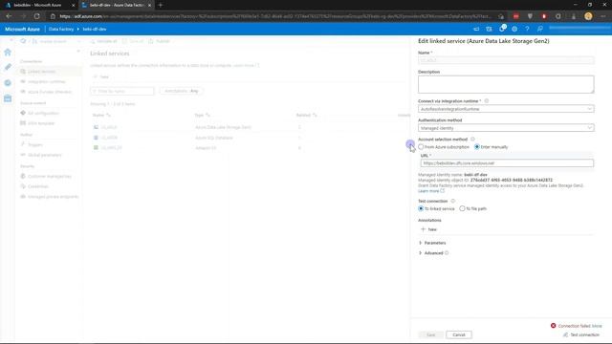
Task: Open the notifications bell in Azure header
Action: (x=502, y=29)
